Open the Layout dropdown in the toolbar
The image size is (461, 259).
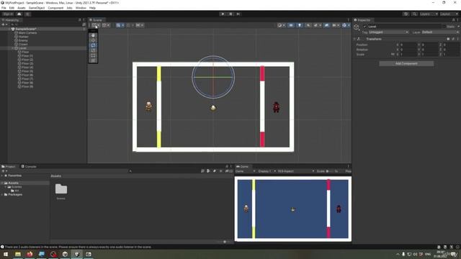click(449, 14)
